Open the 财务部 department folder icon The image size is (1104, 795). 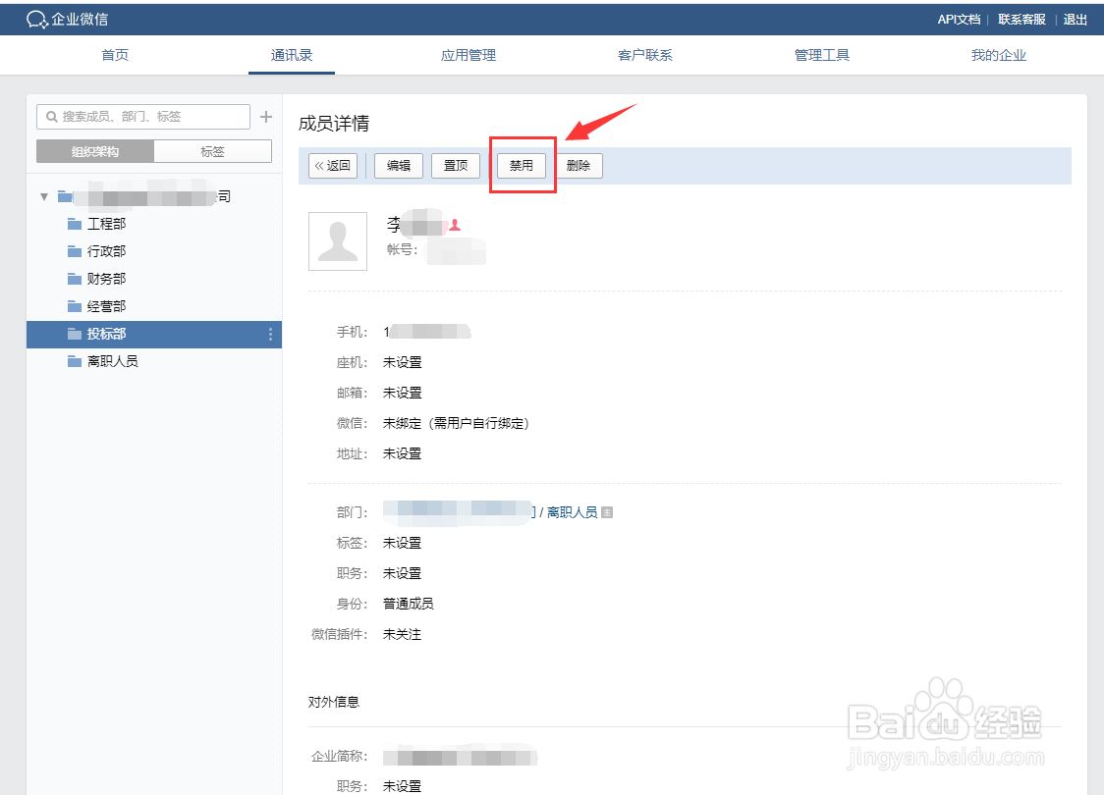[76, 278]
